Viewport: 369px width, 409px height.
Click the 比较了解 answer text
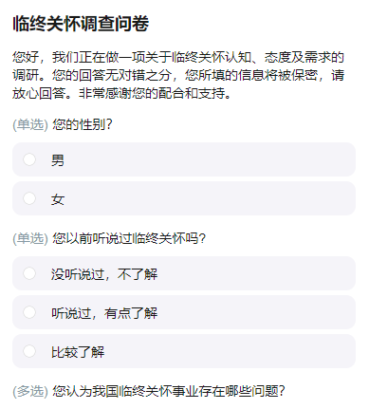click(78, 352)
